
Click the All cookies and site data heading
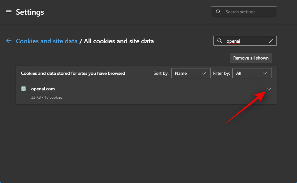click(119, 41)
